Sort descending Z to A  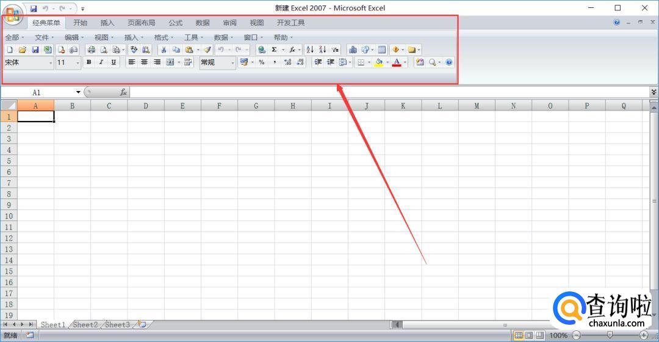click(322, 49)
